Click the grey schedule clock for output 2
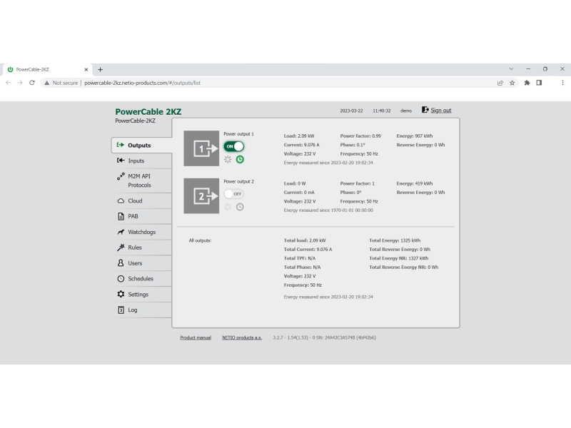The image size is (571, 428). (x=240, y=207)
